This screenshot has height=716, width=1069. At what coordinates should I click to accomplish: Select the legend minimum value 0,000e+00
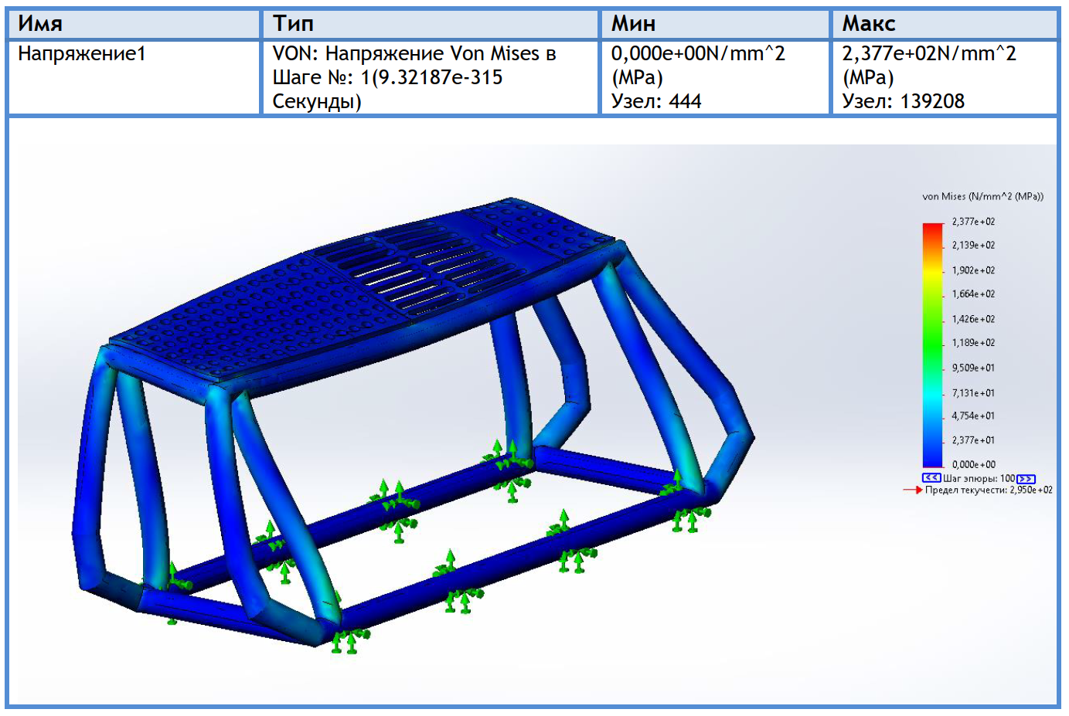click(x=973, y=464)
